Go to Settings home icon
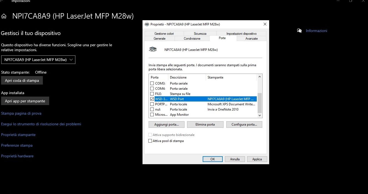The height and width of the screenshot is (194, 368). point(4,16)
